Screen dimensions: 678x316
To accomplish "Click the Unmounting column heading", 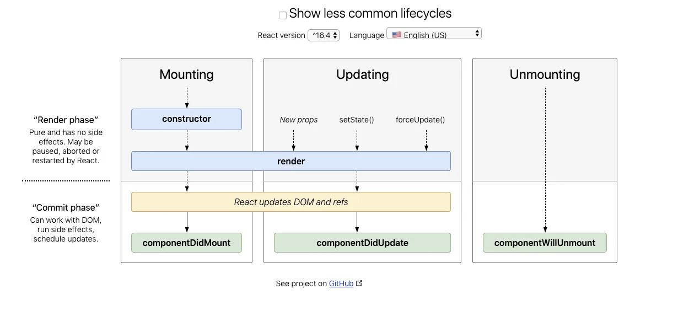I will 545,74.
